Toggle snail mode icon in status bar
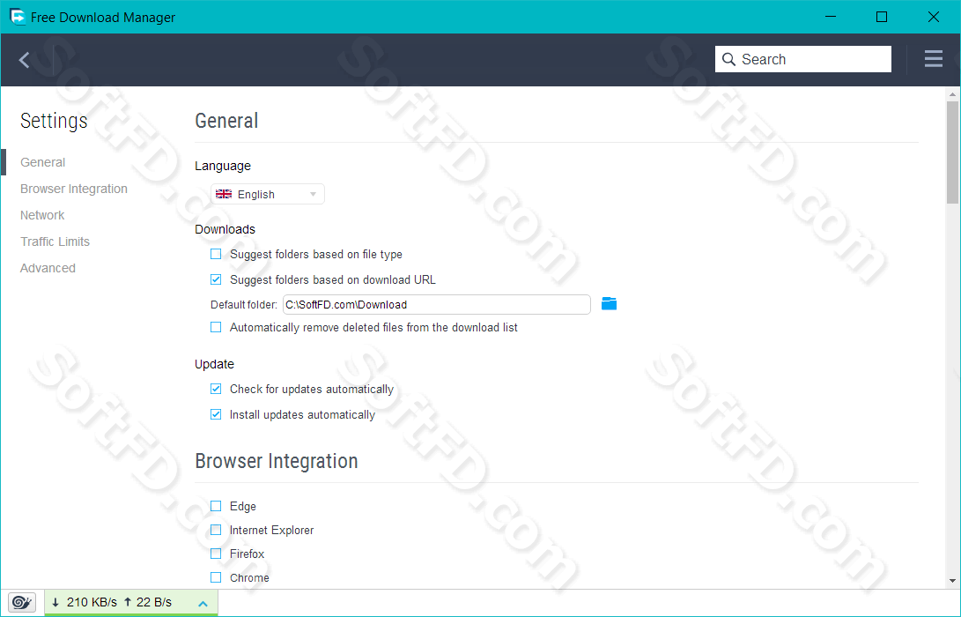Screen dimensions: 961x617 tap(22, 602)
